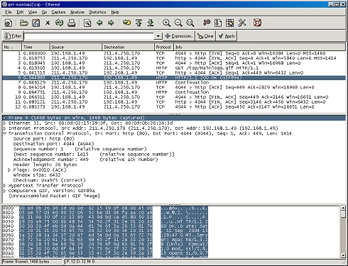This screenshot has width=348, height=266.
Task: Open the File menu
Action: point(9,12)
